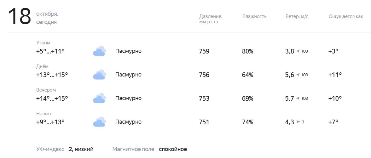Click the 'Вечером' row label
The width and height of the screenshot is (371, 158).
(x=46, y=90)
